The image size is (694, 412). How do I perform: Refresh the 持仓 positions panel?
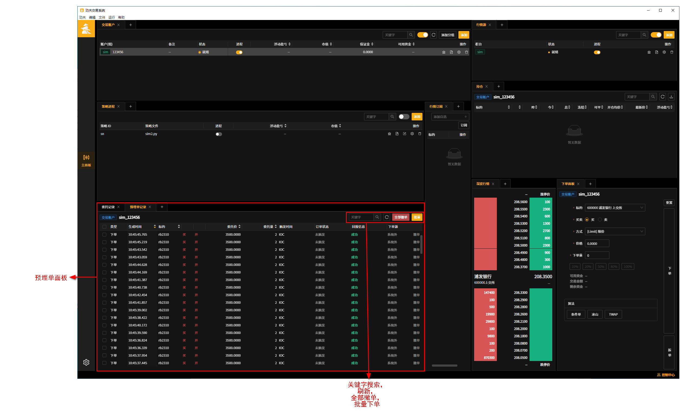pyautogui.click(x=663, y=97)
